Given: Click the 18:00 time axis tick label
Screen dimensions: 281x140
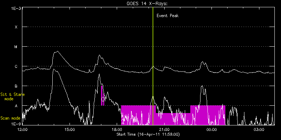Looking at the screenshot, I should tap(117, 129).
